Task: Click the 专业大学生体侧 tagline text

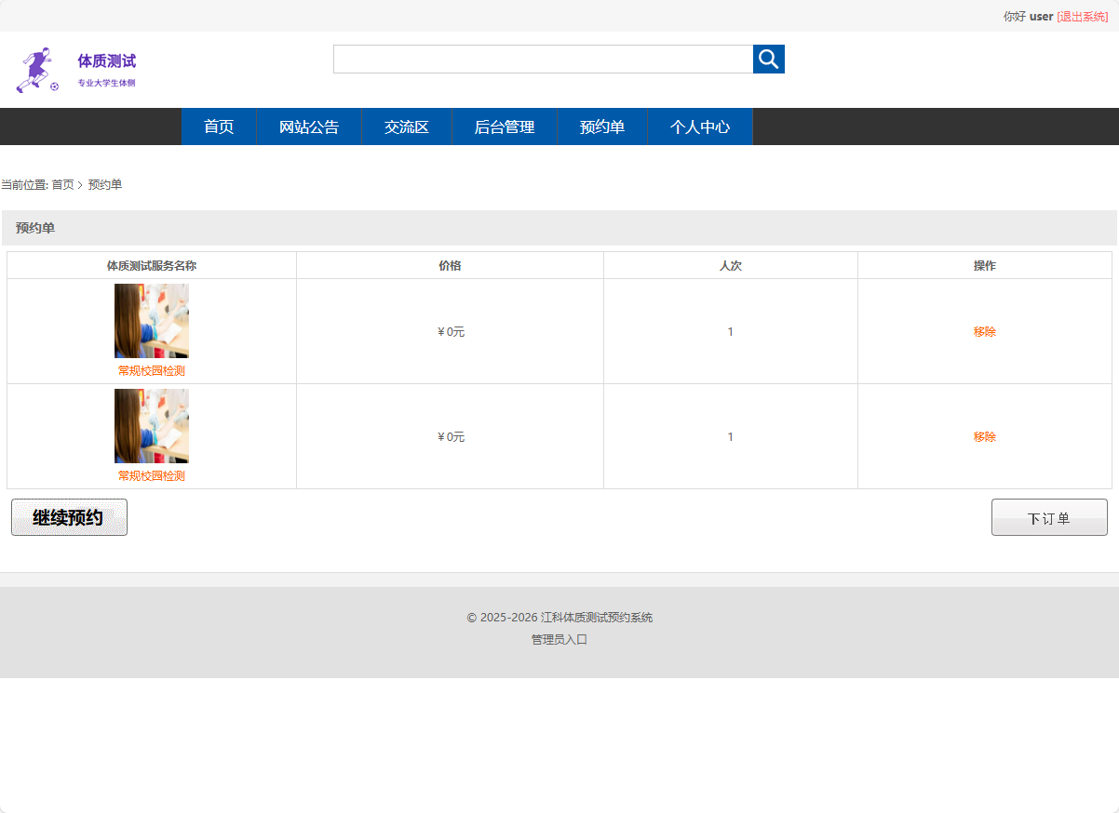Action: (x=106, y=84)
